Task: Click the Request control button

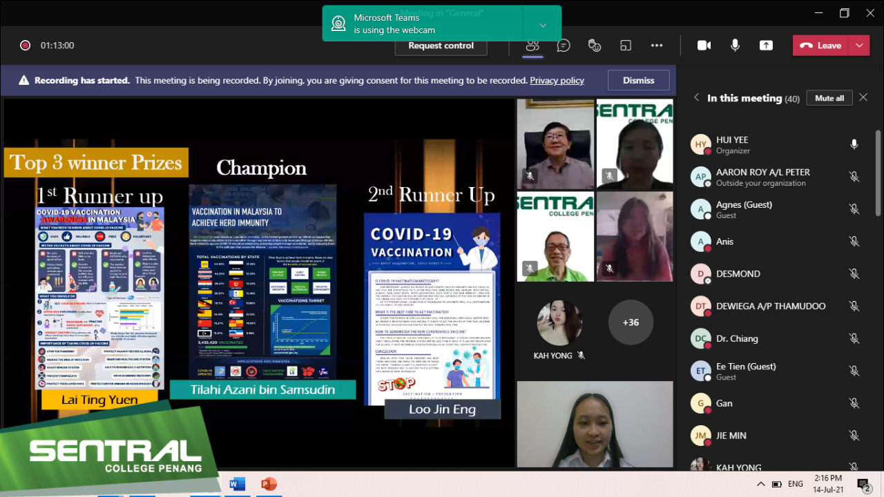Action: click(441, 46)
